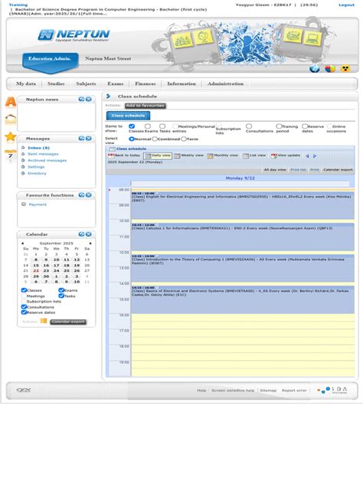Click the Add to favourites button

point(145,106)
